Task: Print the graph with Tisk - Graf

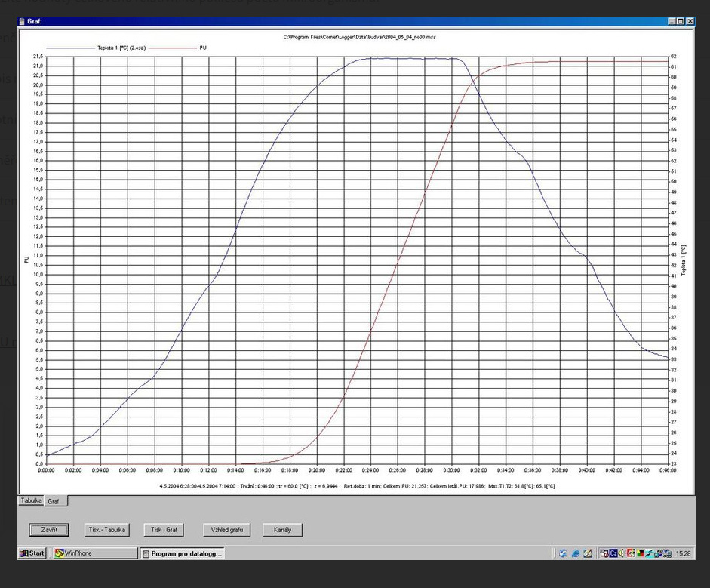Action: 164,530
